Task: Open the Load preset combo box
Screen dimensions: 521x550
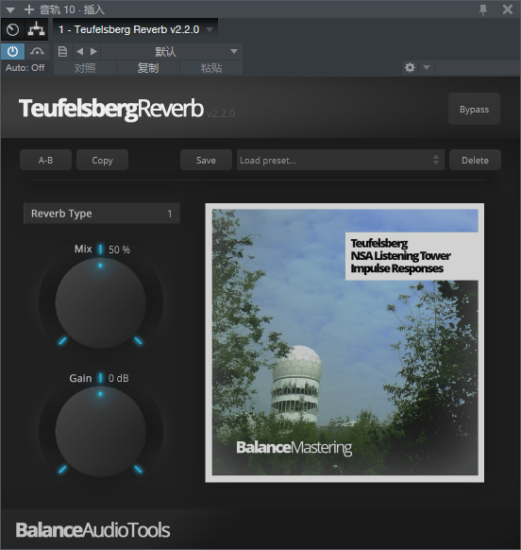Action: click(x=341, y=161)
